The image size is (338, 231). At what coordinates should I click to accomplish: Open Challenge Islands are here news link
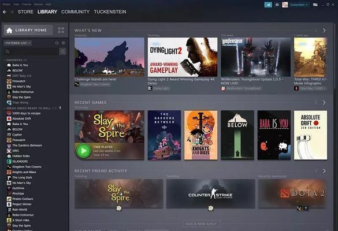click(x=95, y=79)
